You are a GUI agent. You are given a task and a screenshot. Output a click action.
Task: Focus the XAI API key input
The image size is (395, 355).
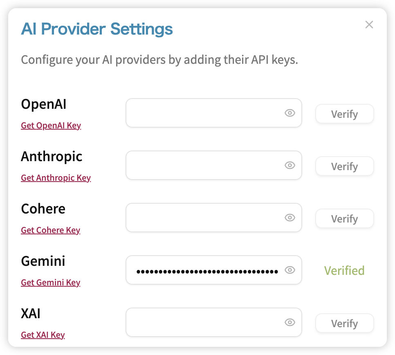click(213, 322)
